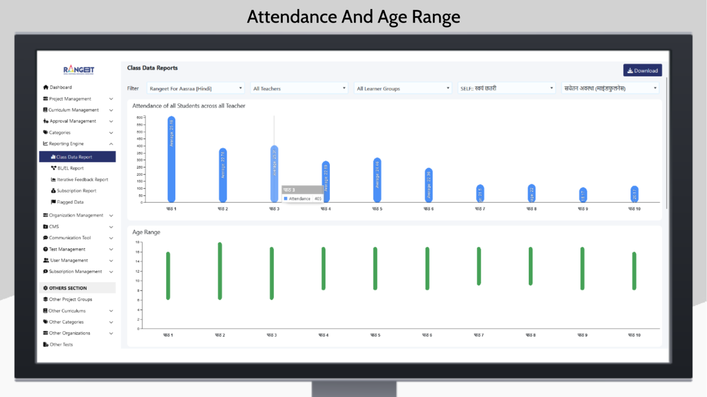Viewport: 707px width, 397px height.
Task: Click the पाठ 9 label under Age Range chart
Action: [583, 335]
